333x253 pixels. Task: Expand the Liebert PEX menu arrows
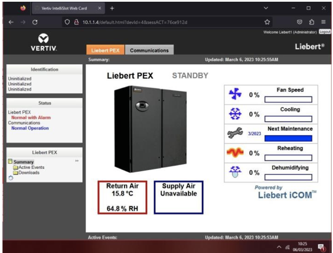77,161
